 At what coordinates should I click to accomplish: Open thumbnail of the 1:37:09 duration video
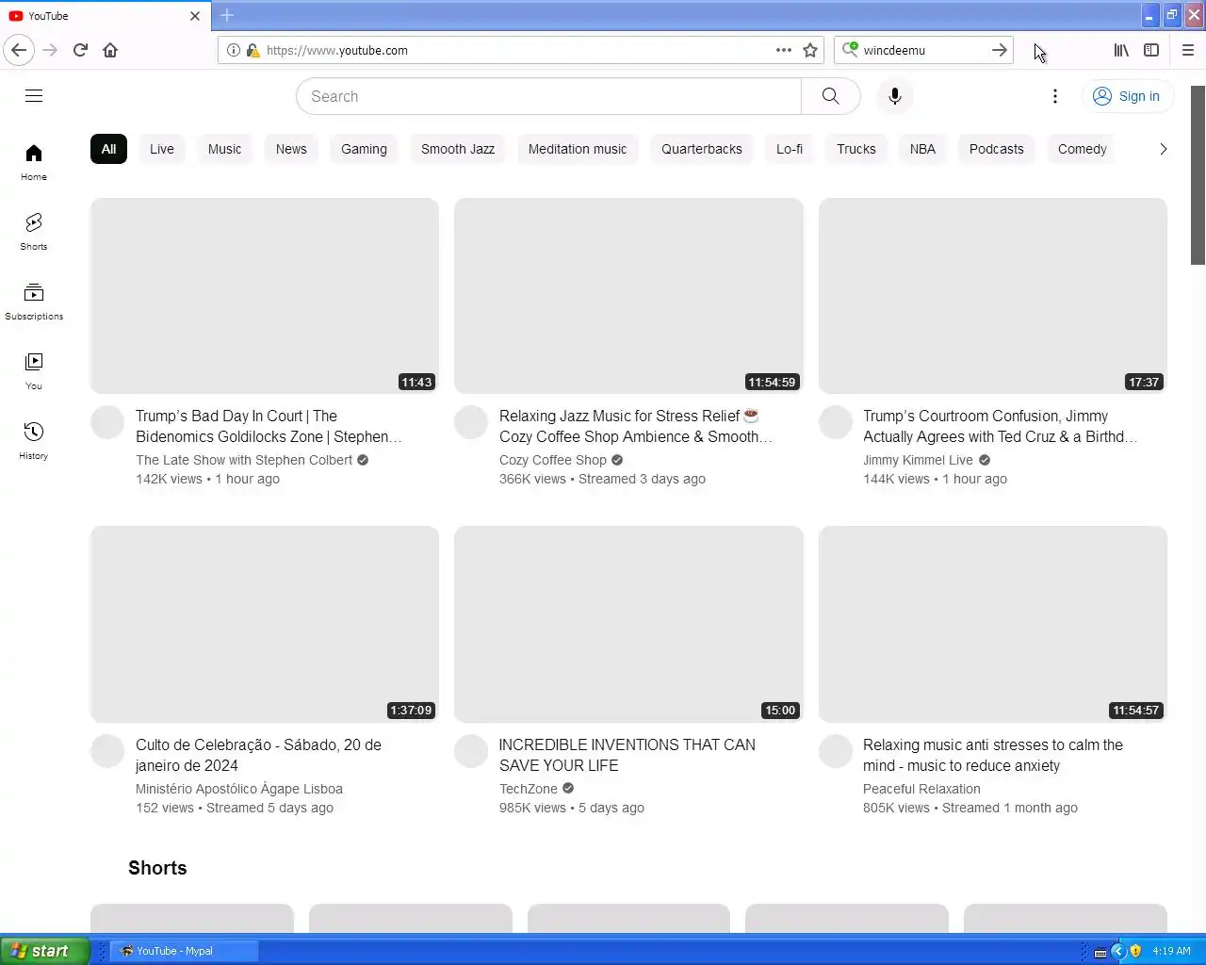pyautogui.click(x=265, y=624)
